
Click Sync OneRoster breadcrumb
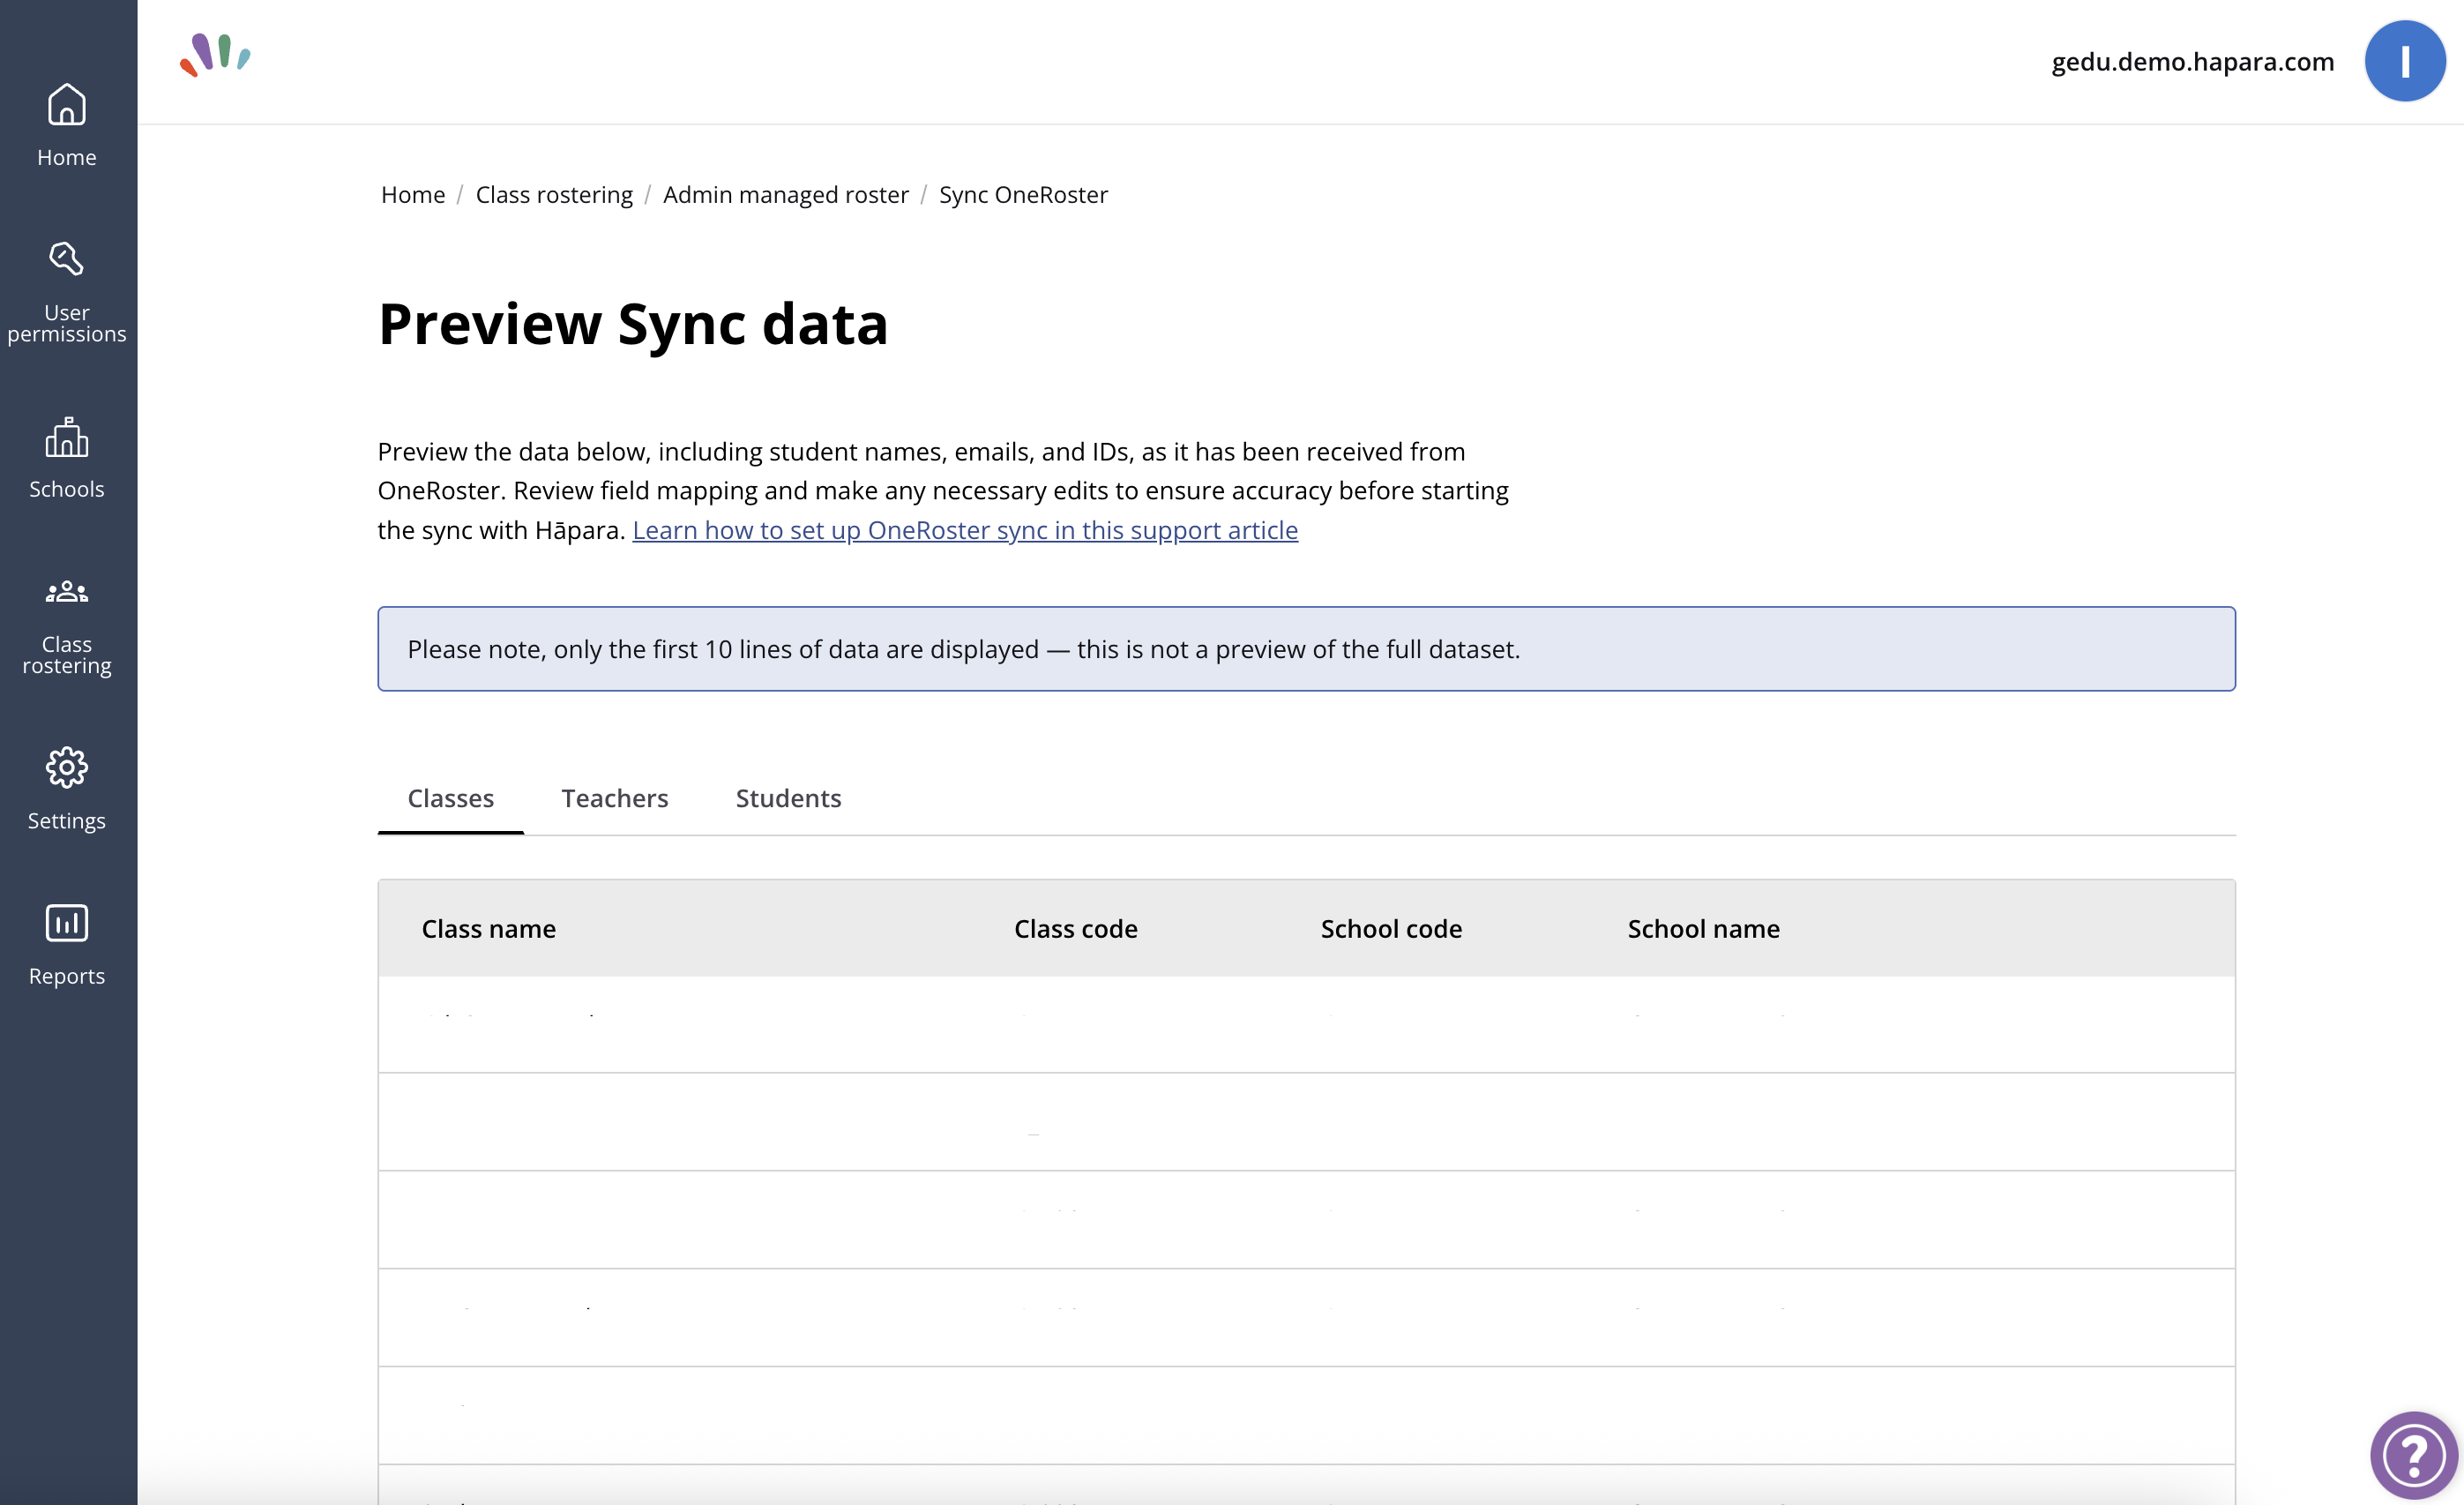[x=1022, y=194]
